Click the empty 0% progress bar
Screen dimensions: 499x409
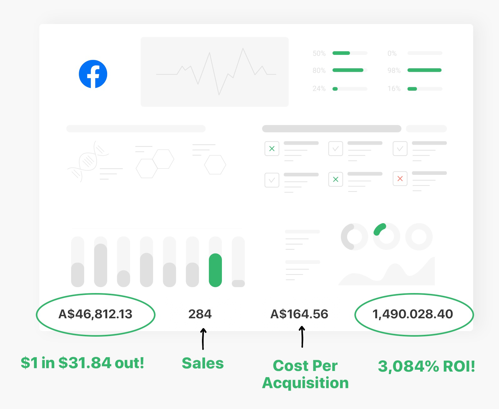coord(425,53)
